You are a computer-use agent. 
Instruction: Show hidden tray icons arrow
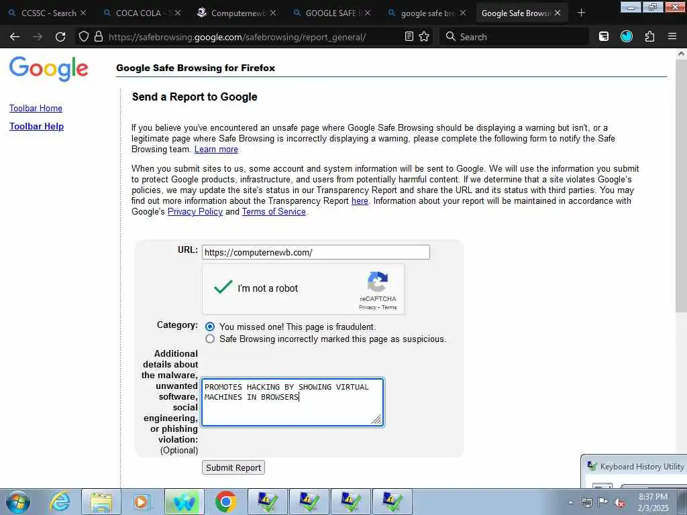coord(570,502)
